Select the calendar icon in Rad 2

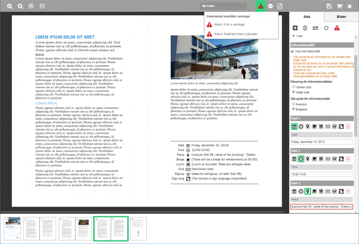[294, 159]
